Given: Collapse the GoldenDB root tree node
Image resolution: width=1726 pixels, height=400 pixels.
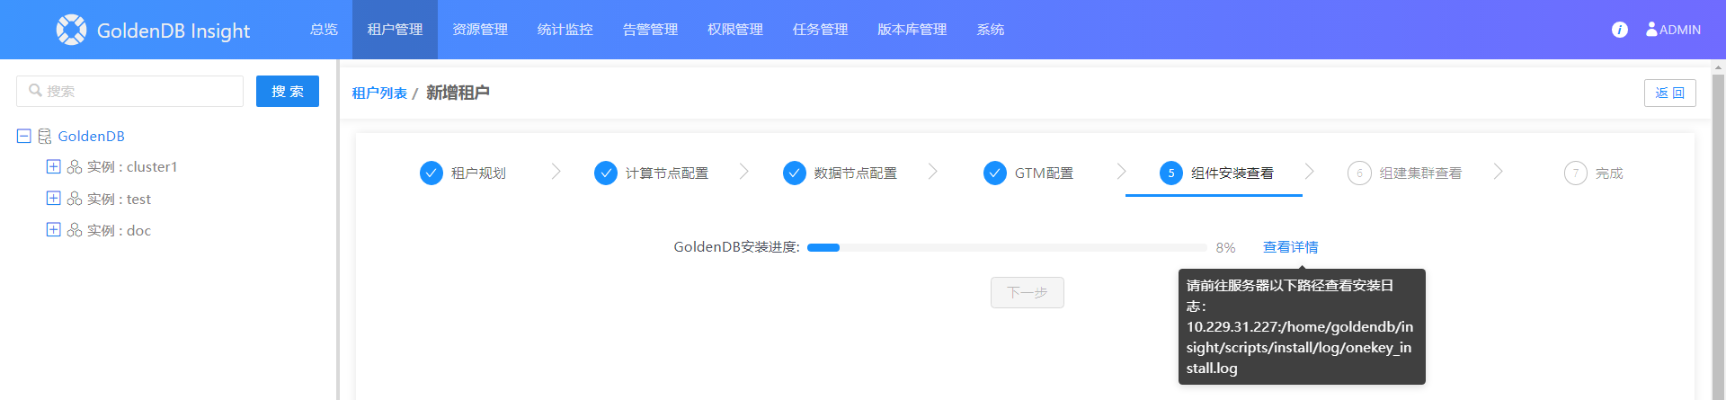Looking at the screenshot, I should (x=24, y=137).
